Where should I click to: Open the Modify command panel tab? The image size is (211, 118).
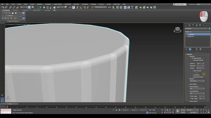coord(190,25)
